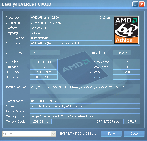This screenshot has height=141, width=147.
Task: Click the AMD Athlon 64 logo
Action: coord(126,30)
